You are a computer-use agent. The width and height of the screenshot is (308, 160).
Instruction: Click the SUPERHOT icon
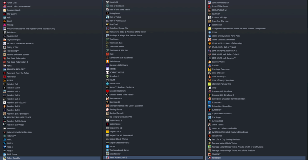(209, 110)
